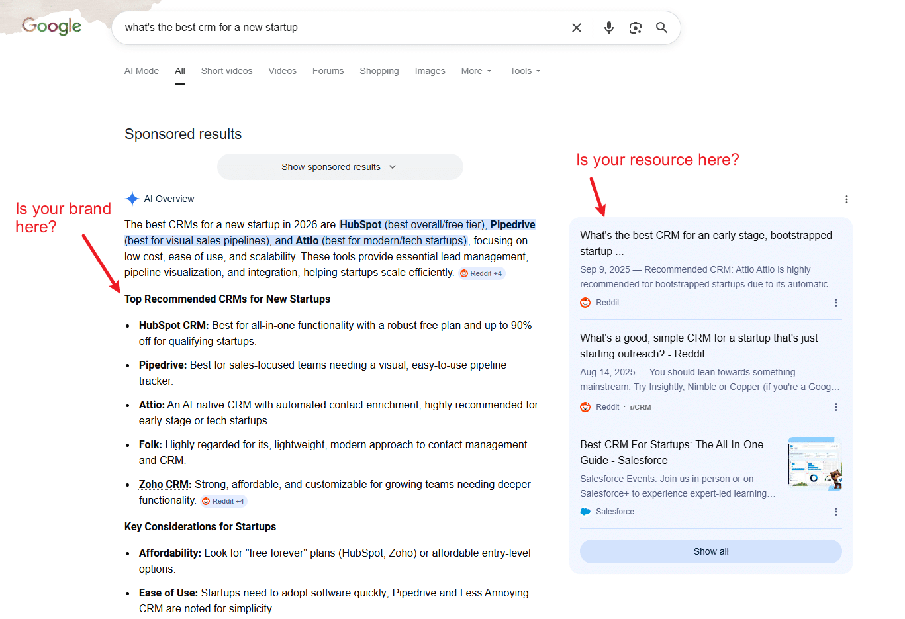Screen dimensions: 905x619
Task: Switch to AI Mode tab
Action: 142,71
